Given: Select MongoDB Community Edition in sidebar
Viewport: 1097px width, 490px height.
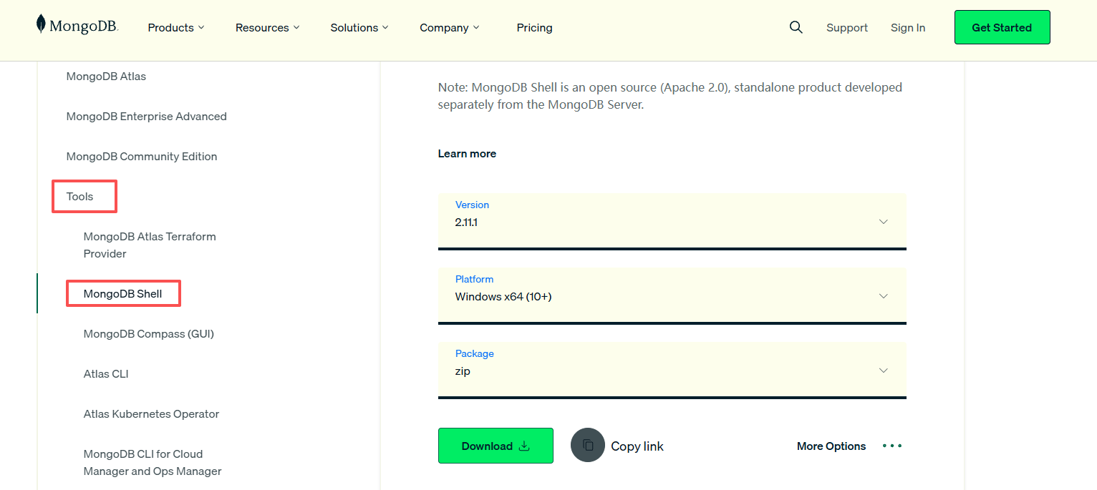Looking at the screenshot, I should click(x=142, y=157).
